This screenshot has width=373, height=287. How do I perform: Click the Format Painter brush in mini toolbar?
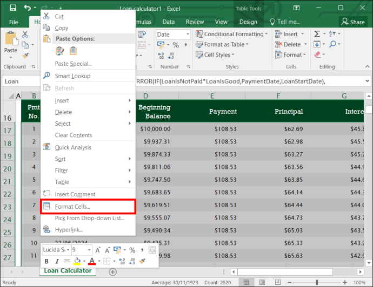point(142,261)
